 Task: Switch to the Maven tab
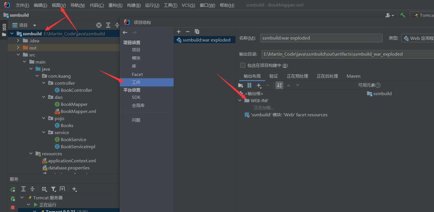coord(353,76)
